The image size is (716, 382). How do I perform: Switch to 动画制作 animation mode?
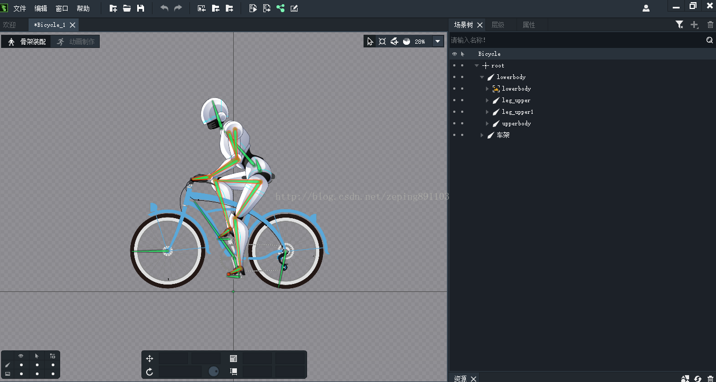coord(76,42)
